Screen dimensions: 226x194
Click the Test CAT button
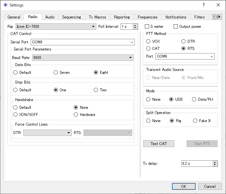159,143
